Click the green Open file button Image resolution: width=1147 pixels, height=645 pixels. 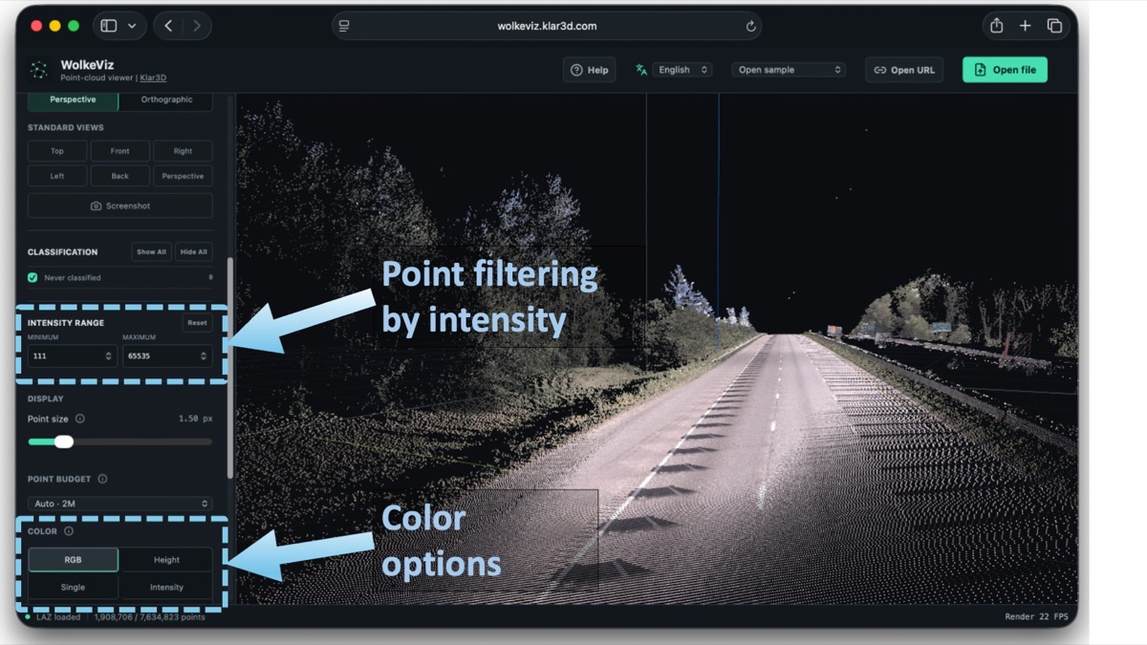point(1005,70)
